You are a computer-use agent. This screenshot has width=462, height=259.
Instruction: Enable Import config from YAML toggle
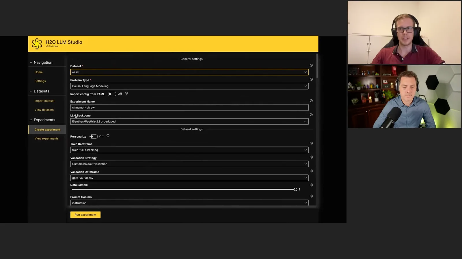point(112,94)
